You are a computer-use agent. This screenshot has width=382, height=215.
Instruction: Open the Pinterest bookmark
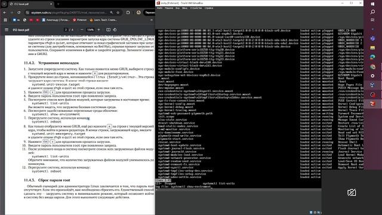click(80, 20)
